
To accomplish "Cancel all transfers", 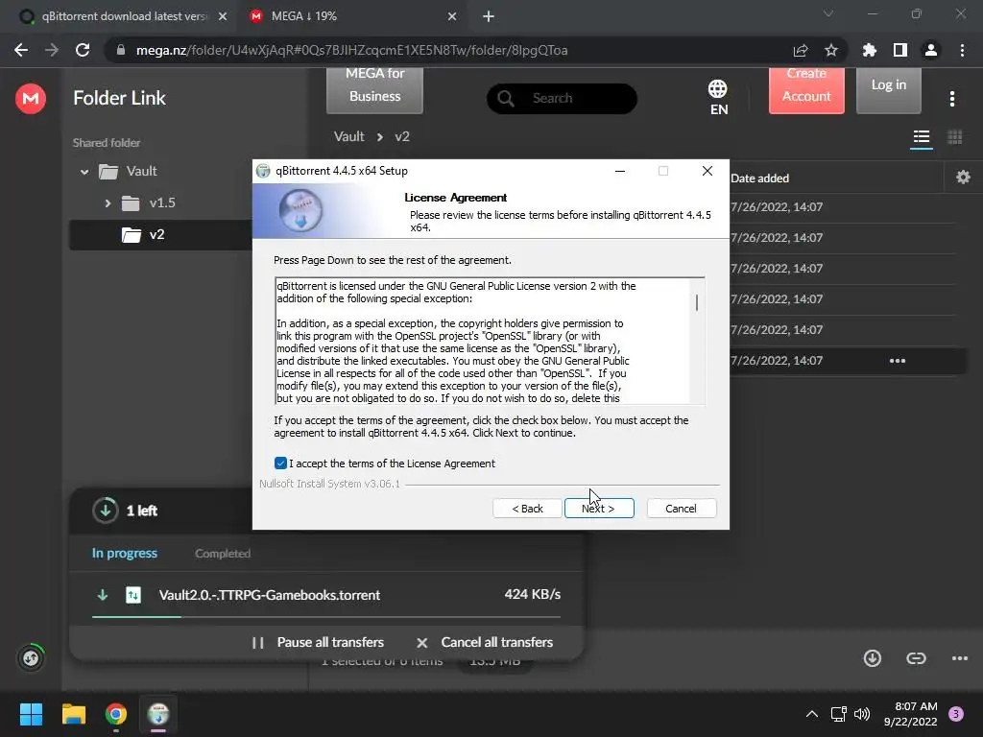I will (485, 642).
